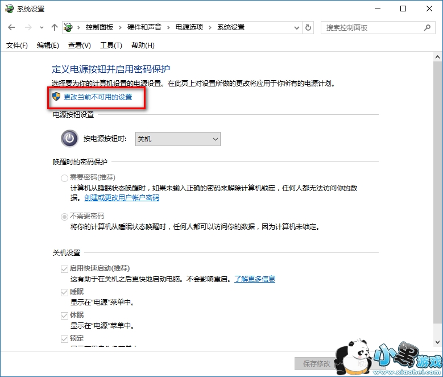Toggle 启用快速启动(推荐) checkbox

tap(64, 269)
